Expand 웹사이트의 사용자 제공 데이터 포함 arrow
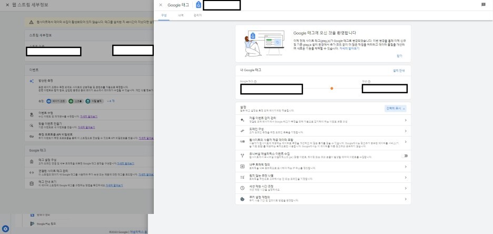 [406, 142]
